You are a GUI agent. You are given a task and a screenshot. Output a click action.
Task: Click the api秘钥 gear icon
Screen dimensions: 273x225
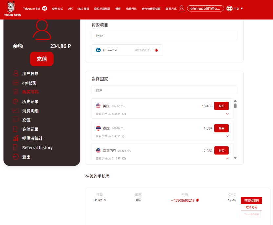pos(16,83)
